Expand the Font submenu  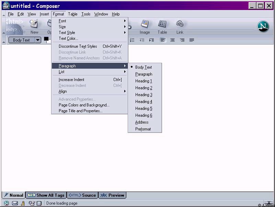tap(90, 21)
